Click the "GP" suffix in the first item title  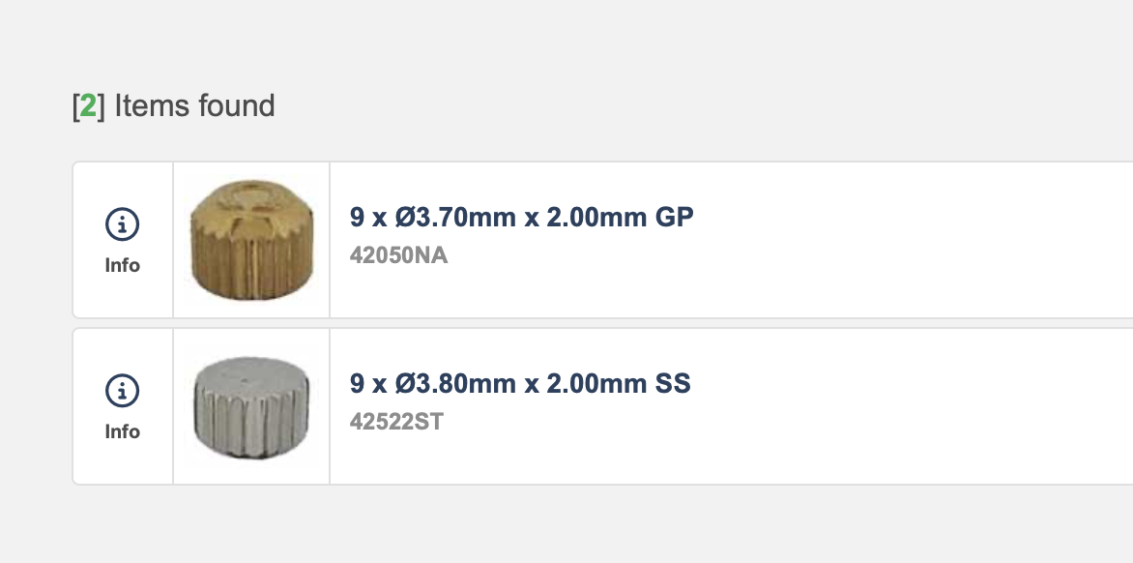coord(675,218)
